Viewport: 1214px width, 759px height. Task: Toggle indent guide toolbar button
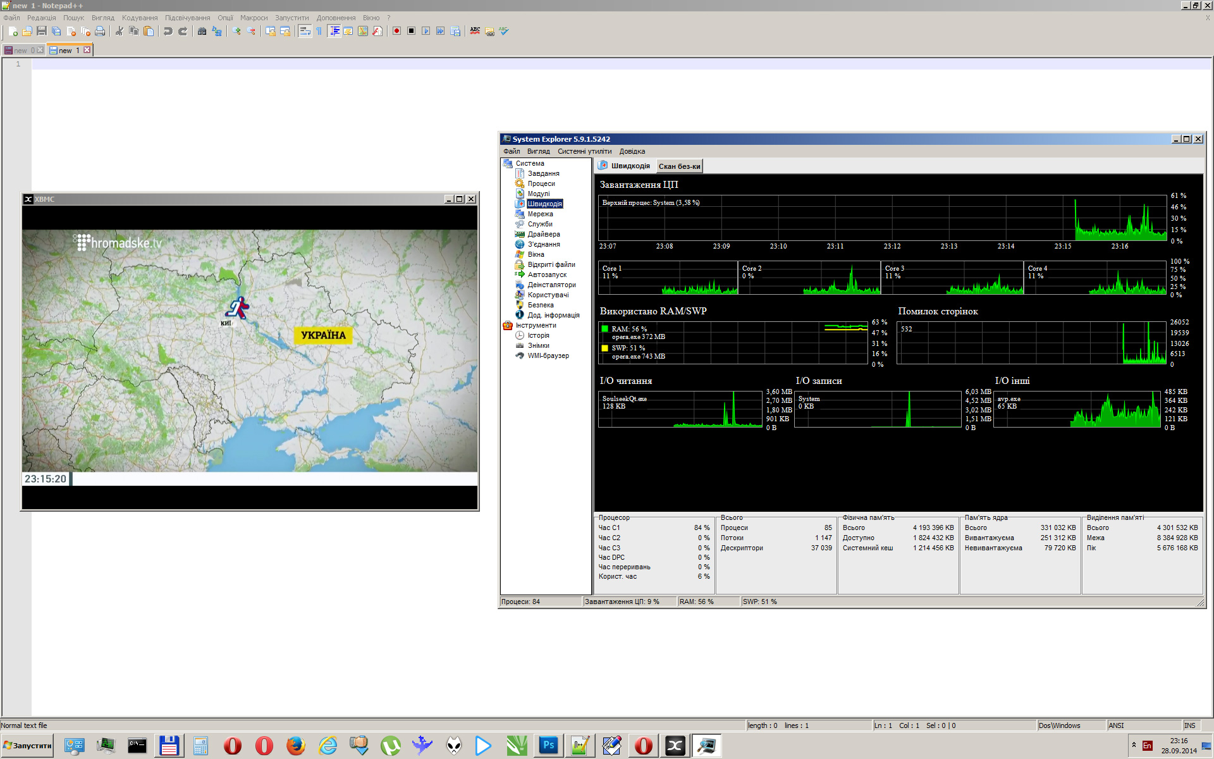point(334,31)
